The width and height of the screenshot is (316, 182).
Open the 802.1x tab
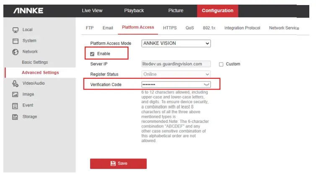tap(209, 28)
